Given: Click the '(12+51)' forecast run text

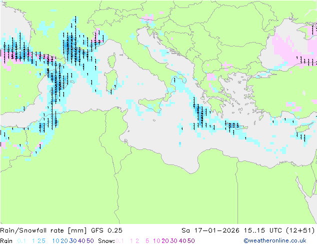Looking at the screenshot, I should tap(300, 230).
